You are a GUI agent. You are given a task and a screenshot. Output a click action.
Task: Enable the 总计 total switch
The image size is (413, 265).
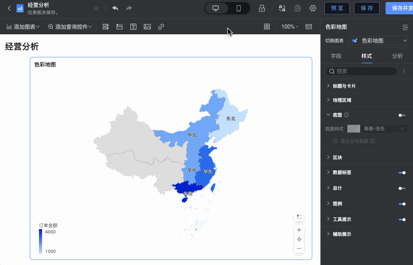tap(402, 188)
